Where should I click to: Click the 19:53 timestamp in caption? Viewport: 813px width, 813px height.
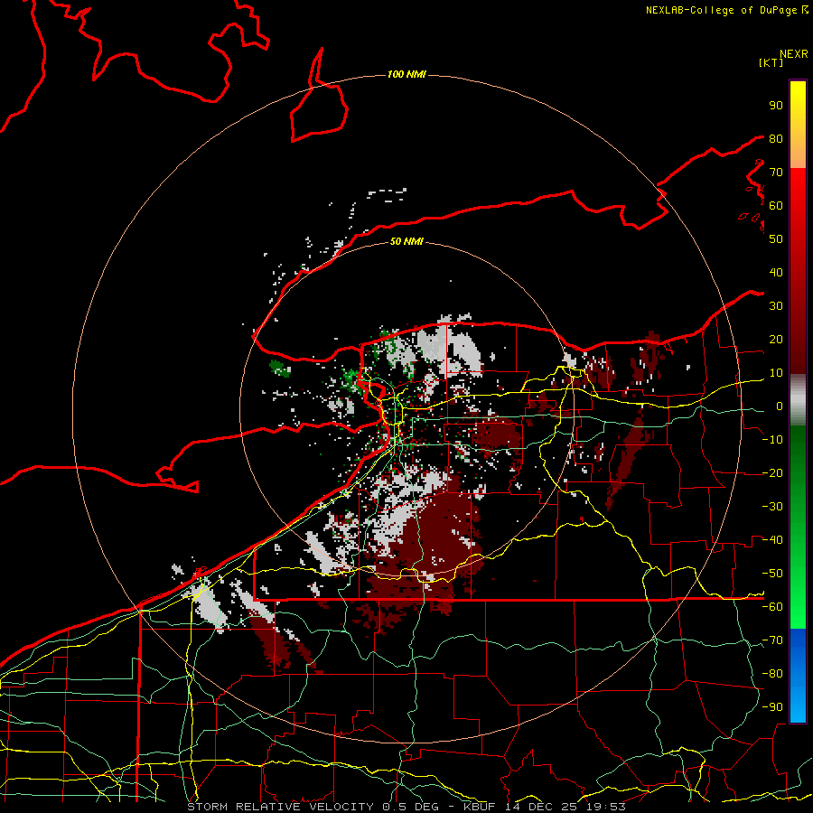605,807
